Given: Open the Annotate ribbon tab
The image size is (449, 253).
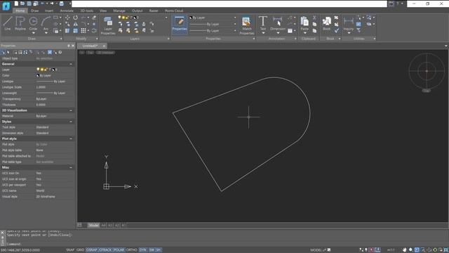Looking at the screenshot, I should coord(67,11).
